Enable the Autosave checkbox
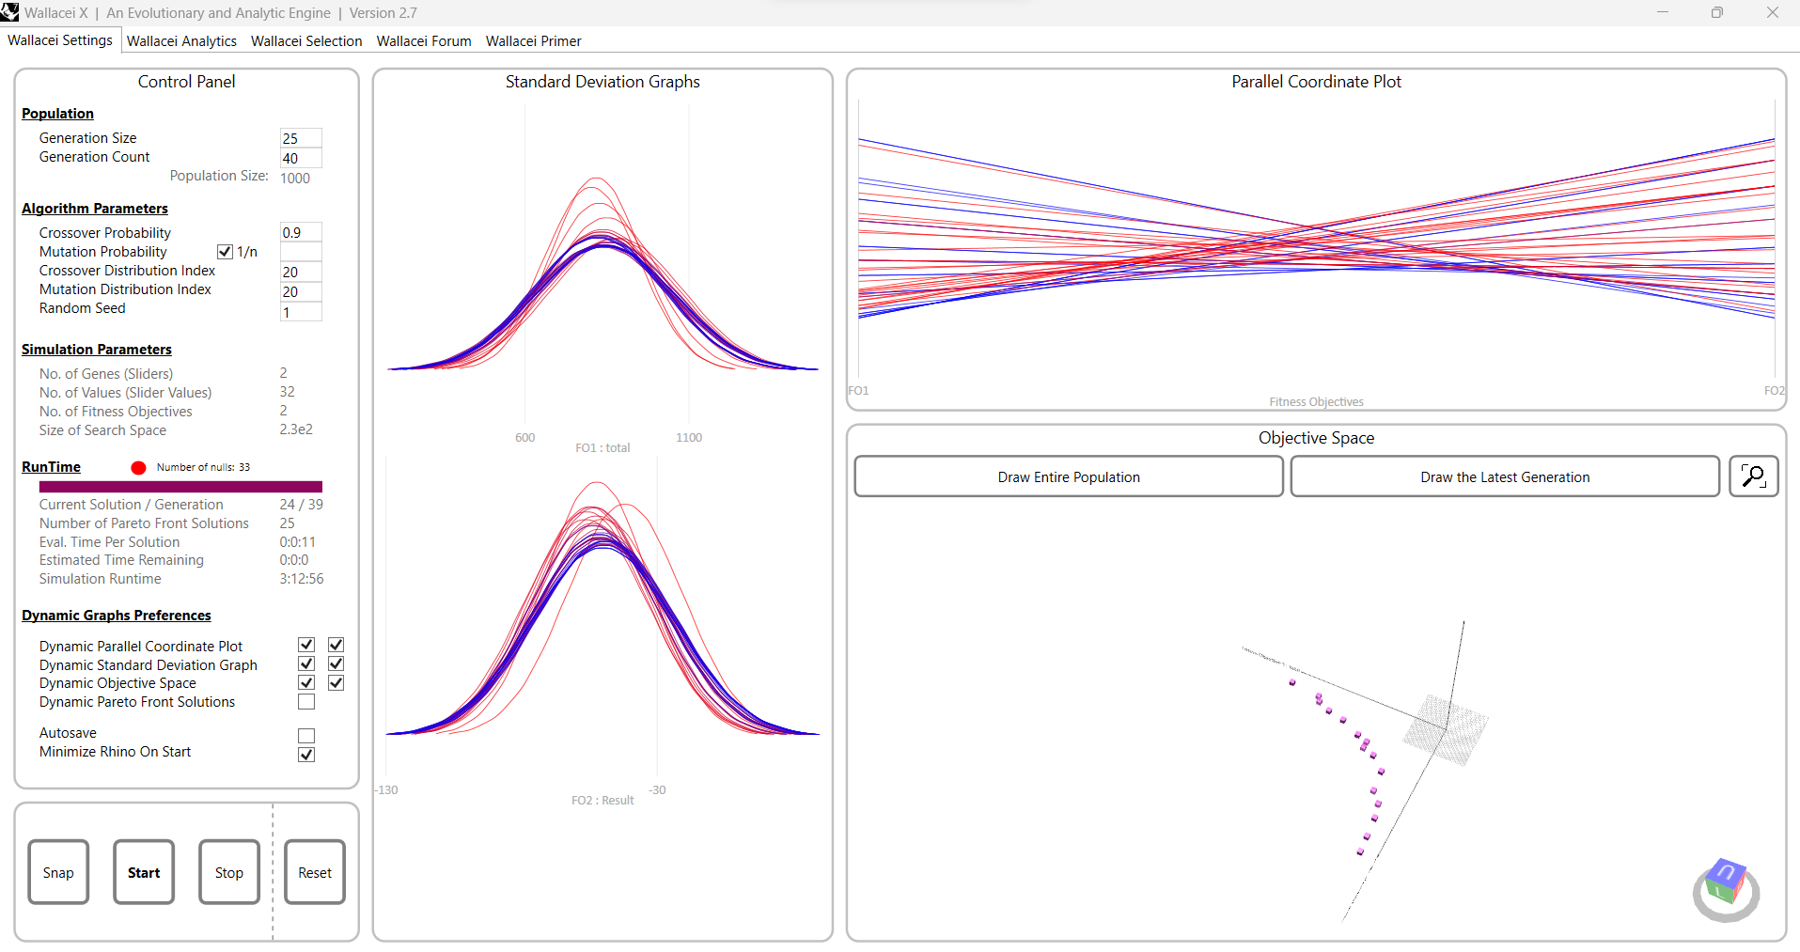 point(305,735)
